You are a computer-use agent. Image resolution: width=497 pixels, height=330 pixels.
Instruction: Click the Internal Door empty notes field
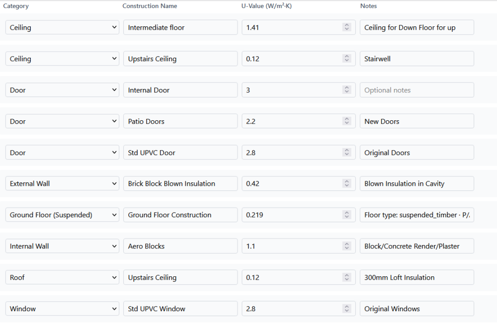[x=416, y=90]
